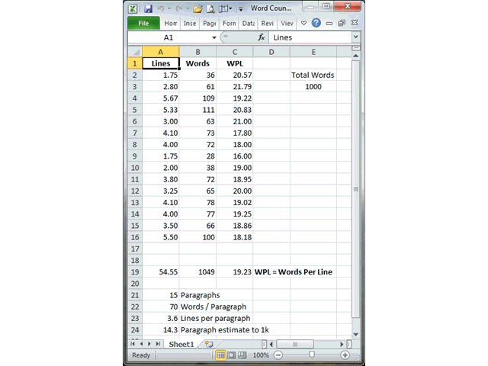Click the zoom out minus button

[x=278, y=355]
